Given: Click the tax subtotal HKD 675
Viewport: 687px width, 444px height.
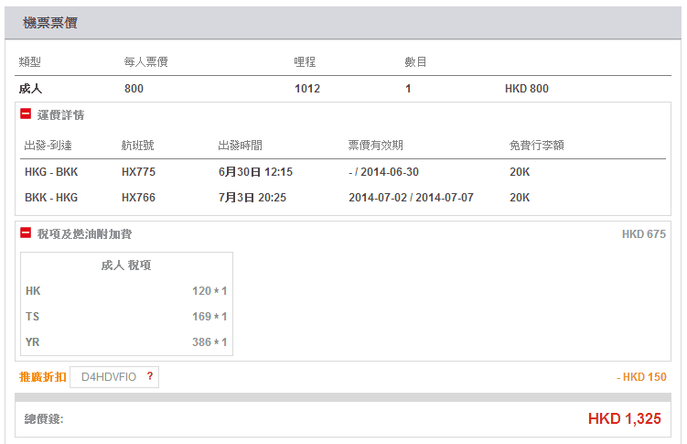Looking at the screenshot, I should 644,234.
